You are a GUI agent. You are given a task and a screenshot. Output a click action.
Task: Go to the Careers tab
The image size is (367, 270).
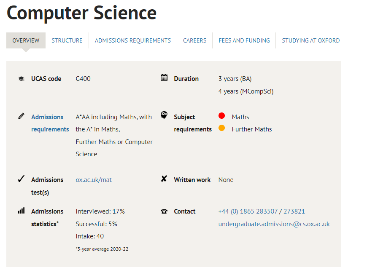195,40
